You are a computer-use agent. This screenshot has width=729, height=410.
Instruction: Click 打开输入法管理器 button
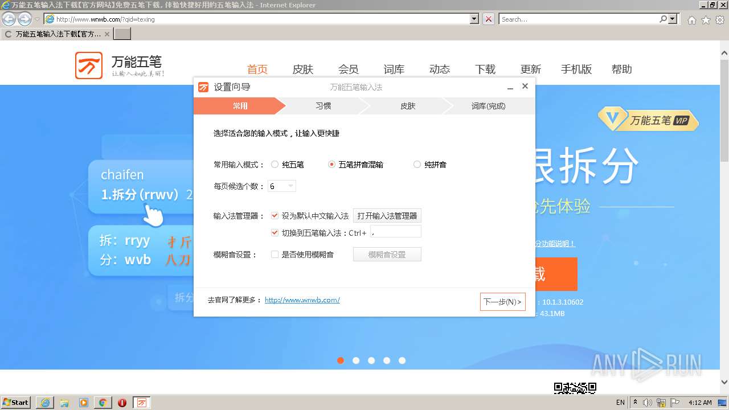[x=387, y=216]
